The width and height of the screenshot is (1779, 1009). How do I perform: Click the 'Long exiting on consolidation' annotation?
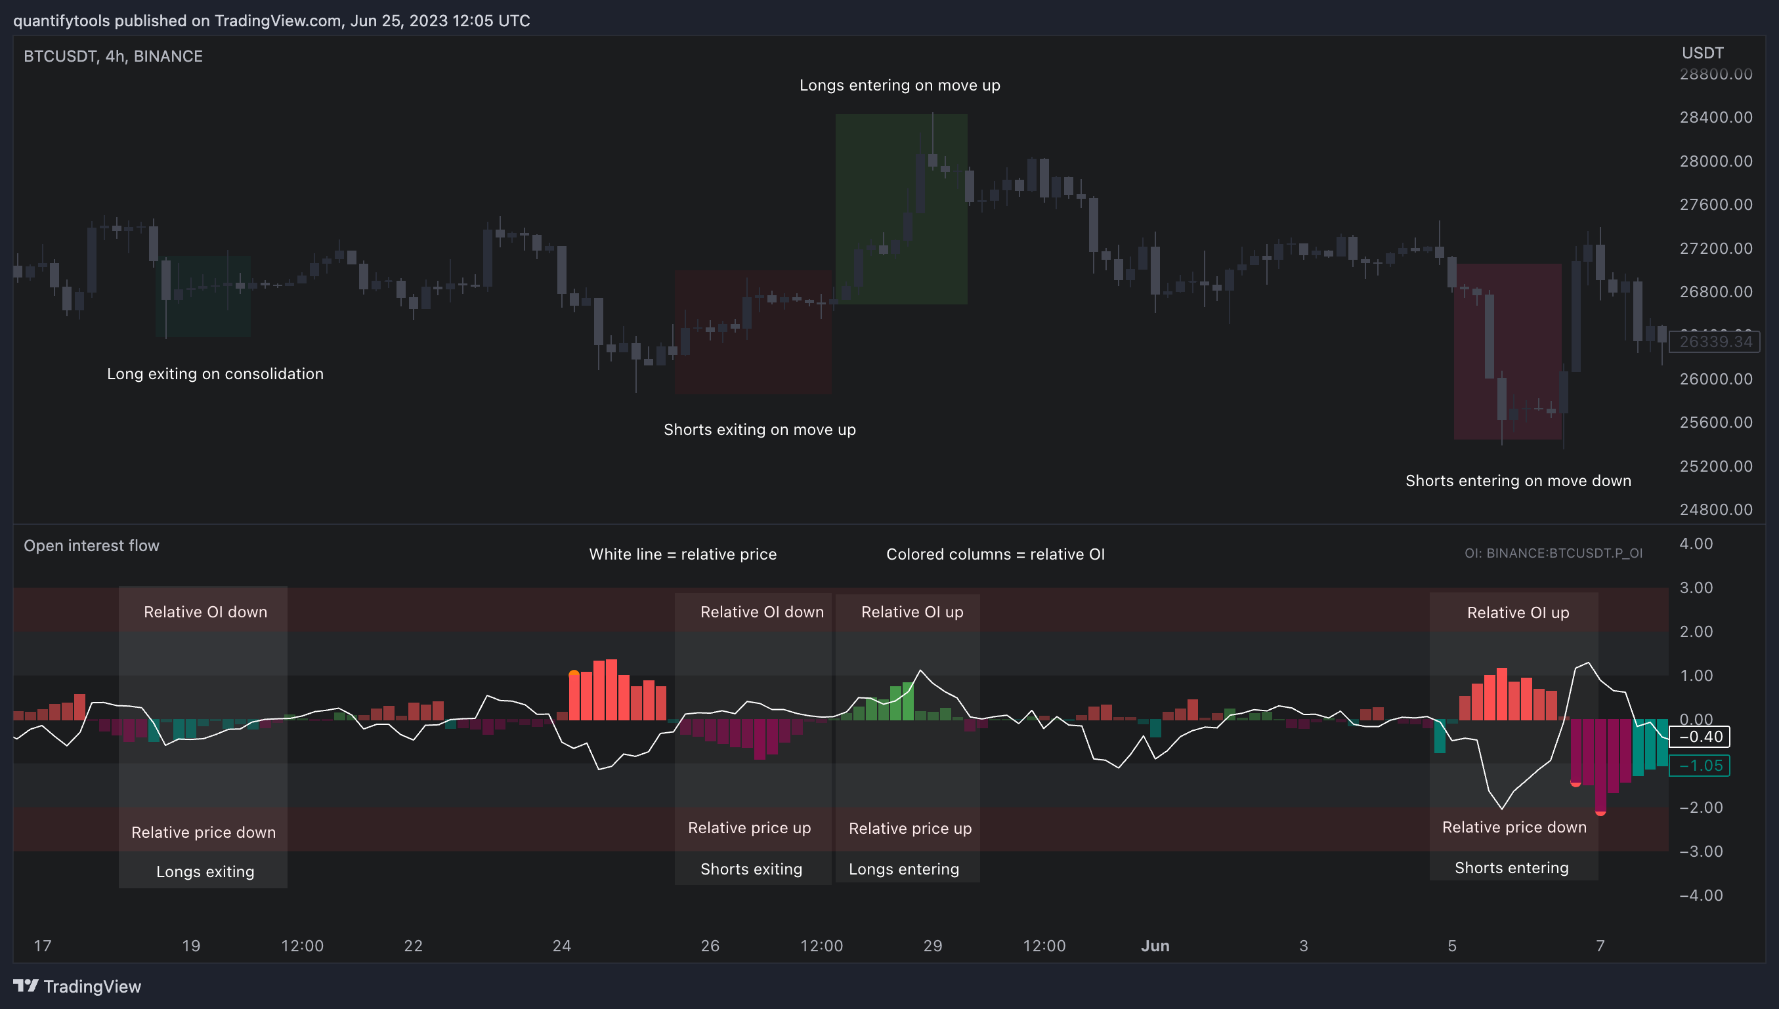point(215,373)
